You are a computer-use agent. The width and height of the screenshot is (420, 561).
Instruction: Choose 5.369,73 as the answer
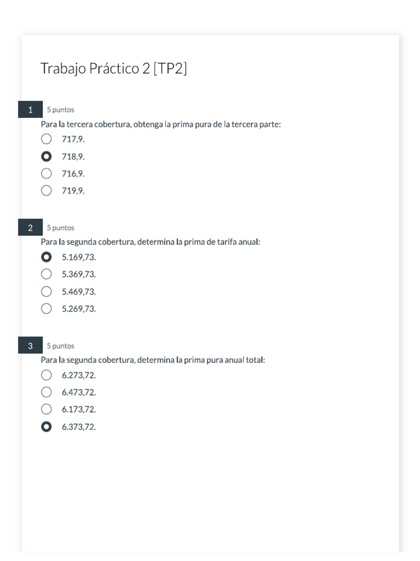[x=46, y=274]
